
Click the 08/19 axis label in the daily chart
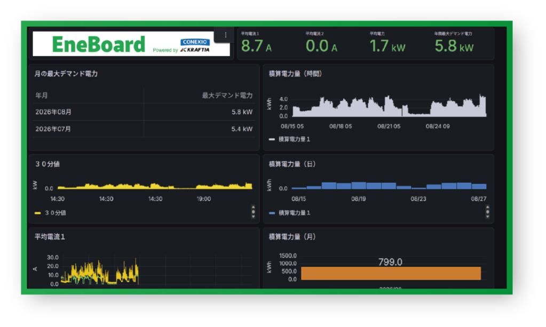click(x=358, y=199)
